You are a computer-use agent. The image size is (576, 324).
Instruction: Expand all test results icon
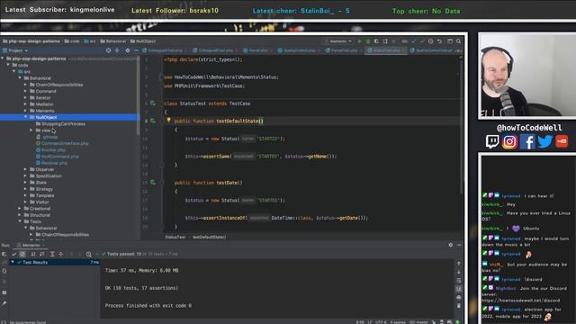(x=52, y=254)
